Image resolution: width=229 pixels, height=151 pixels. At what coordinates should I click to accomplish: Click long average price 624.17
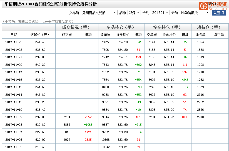click(x=123, y=57)
